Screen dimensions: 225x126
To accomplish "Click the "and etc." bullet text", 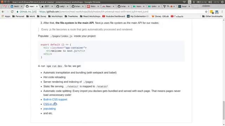I will (x=48, y=113).
